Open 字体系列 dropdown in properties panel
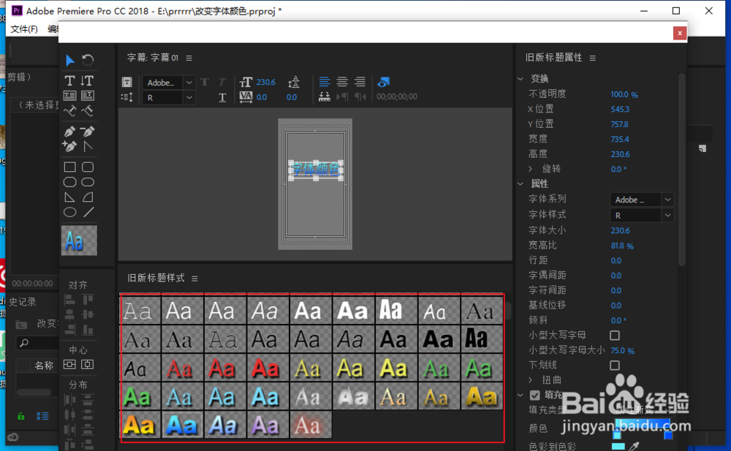Screen dimensions: 731x451 [x=642, y=200]
